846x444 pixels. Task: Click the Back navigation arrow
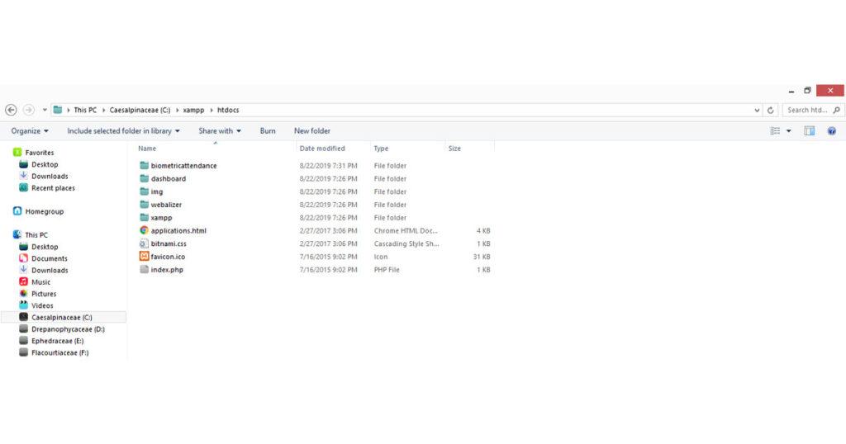pos(11,110)
